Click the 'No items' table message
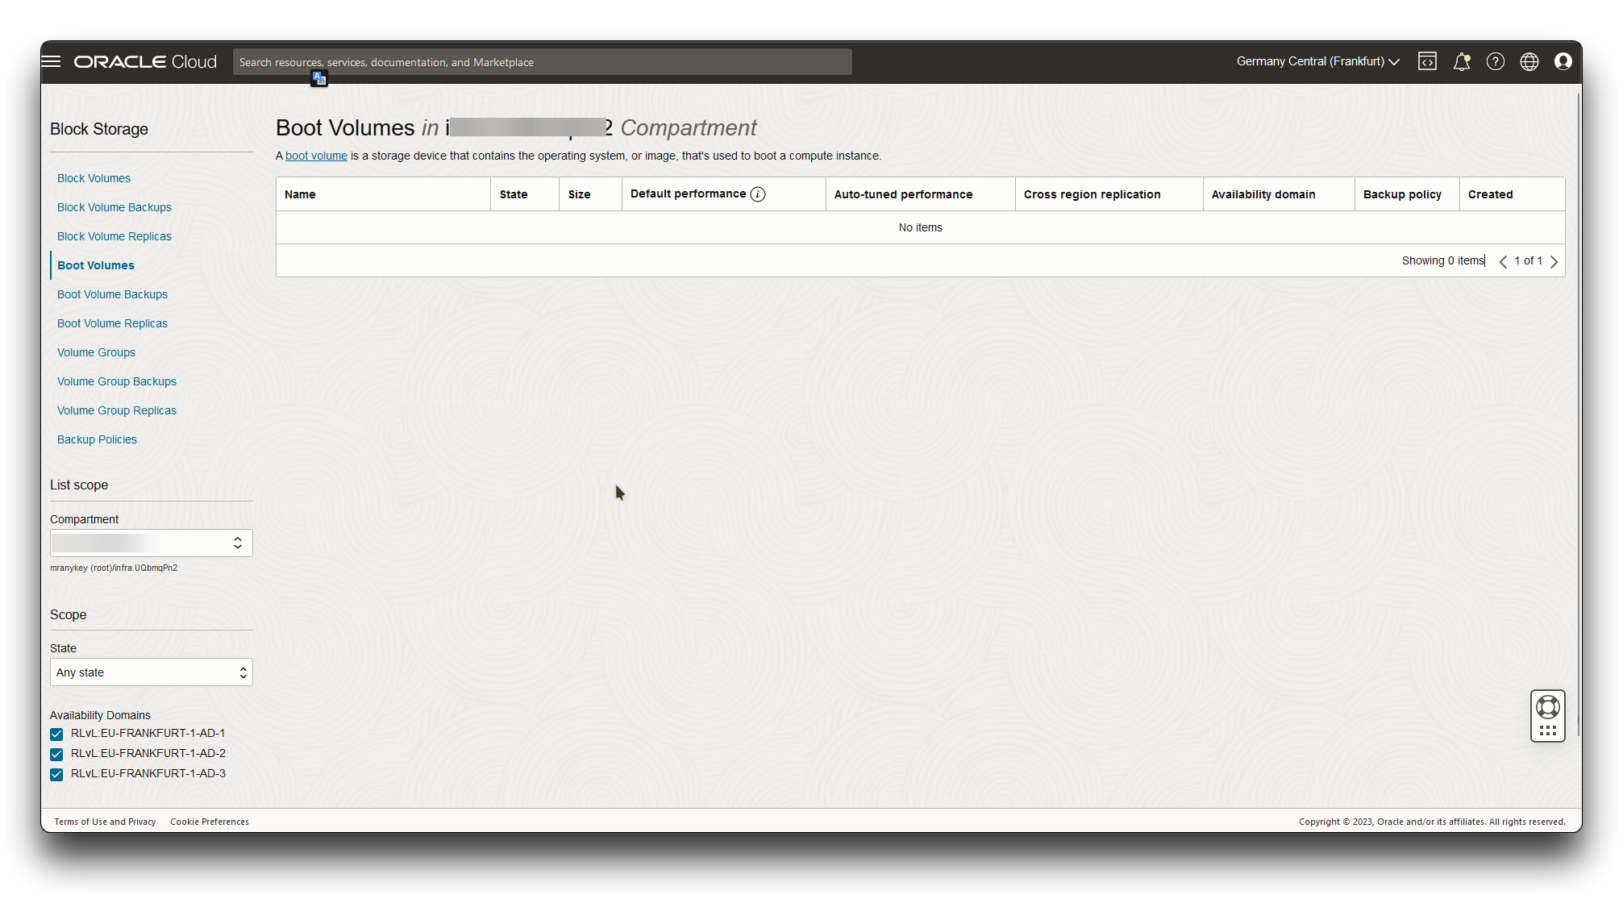The image size is (1623, 899). [x=920, y=227]
